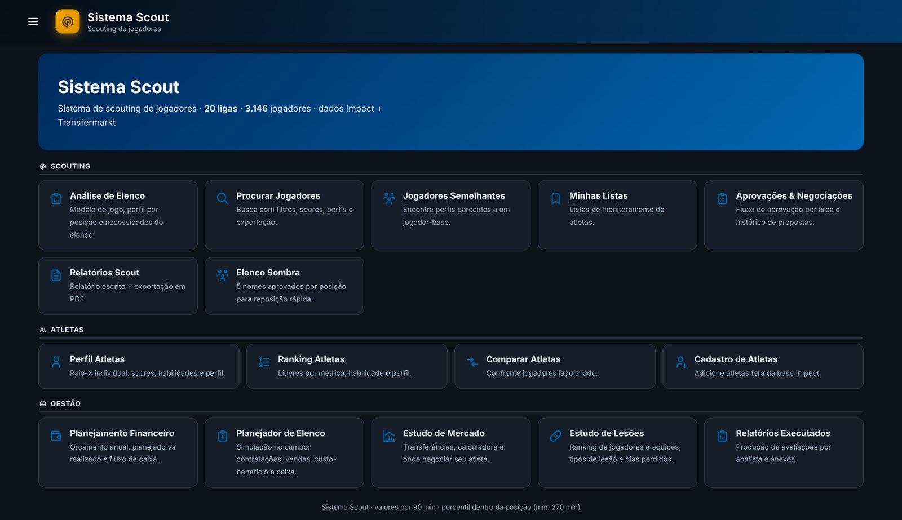902x520 pixels.
Task: Open Planejador de Elenco title
Action: pyautogui.click(x=280, y=433)
